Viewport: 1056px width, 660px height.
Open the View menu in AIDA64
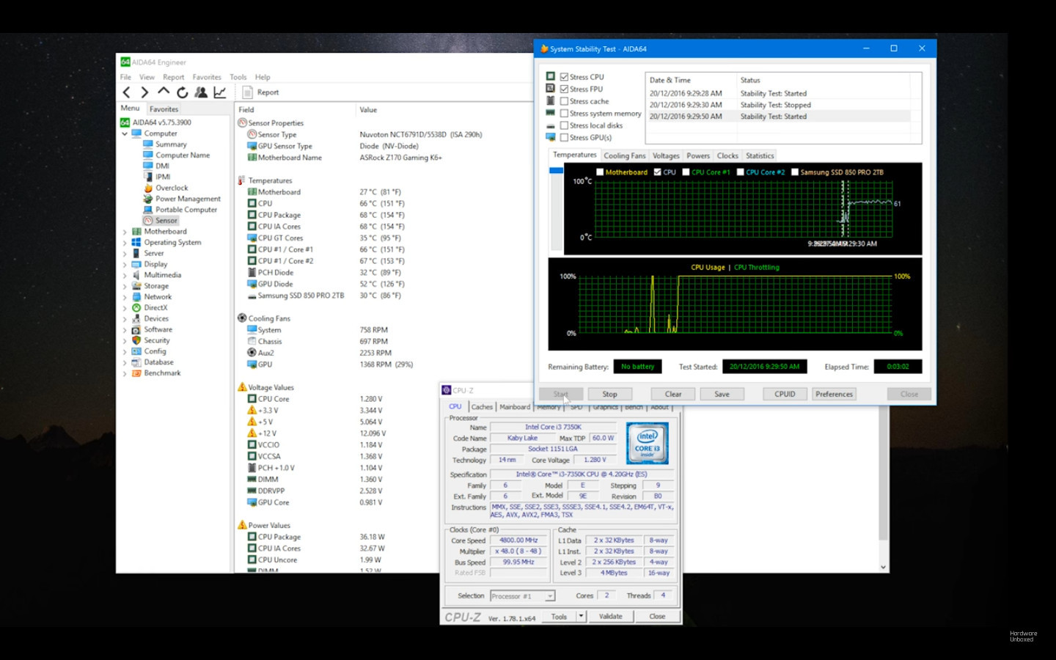(147, 77)
